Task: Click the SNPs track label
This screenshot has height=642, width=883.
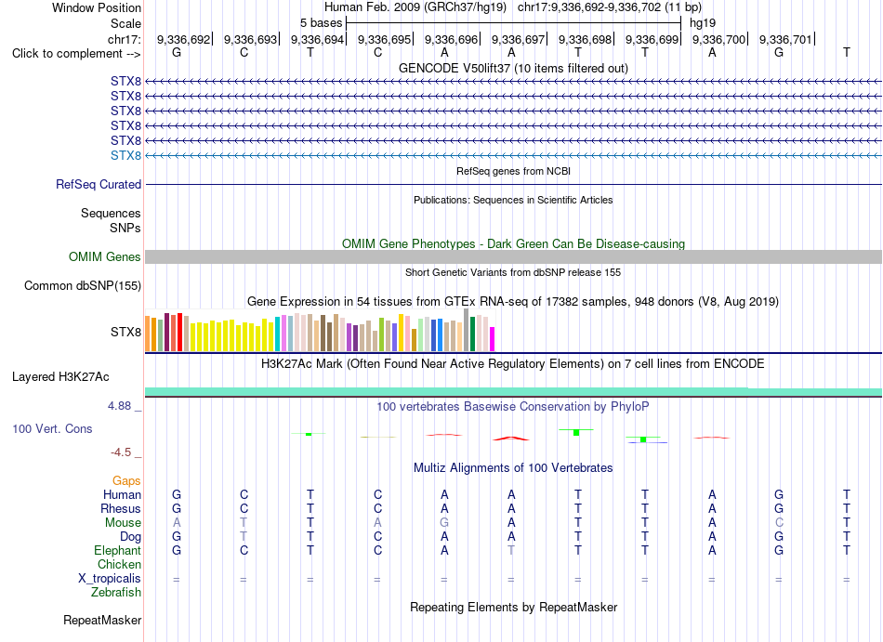Action: (125, 228)
